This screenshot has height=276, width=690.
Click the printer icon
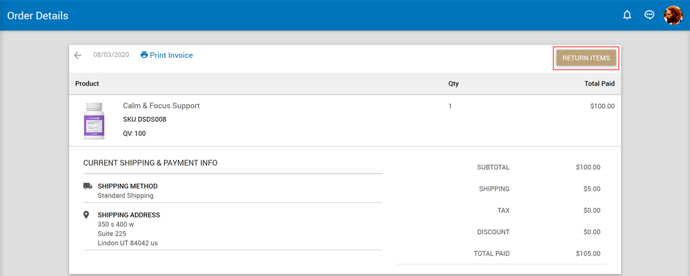pyautogui.click(x=144, y=55)
